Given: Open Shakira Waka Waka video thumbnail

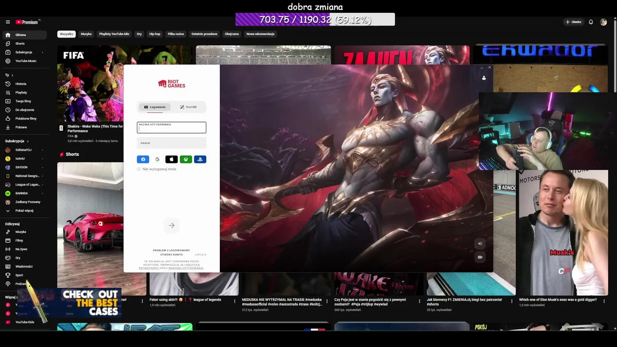Looking at the screenshot, I should click(90, 84).
